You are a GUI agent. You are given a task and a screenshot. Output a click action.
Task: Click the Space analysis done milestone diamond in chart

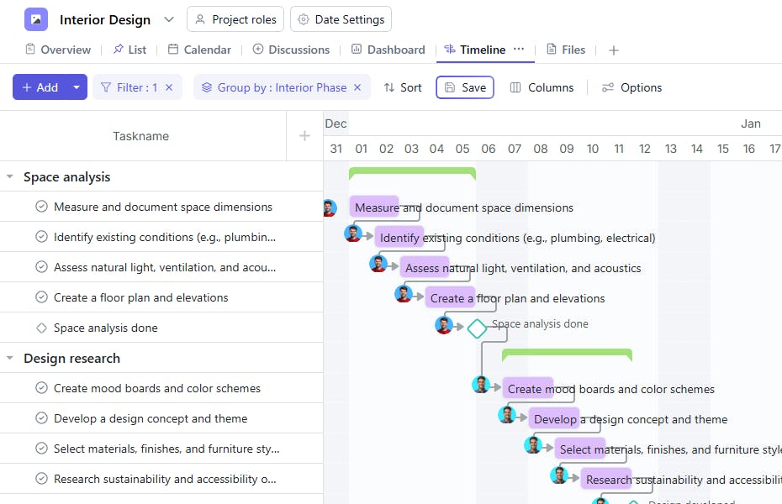pos(478,328)
